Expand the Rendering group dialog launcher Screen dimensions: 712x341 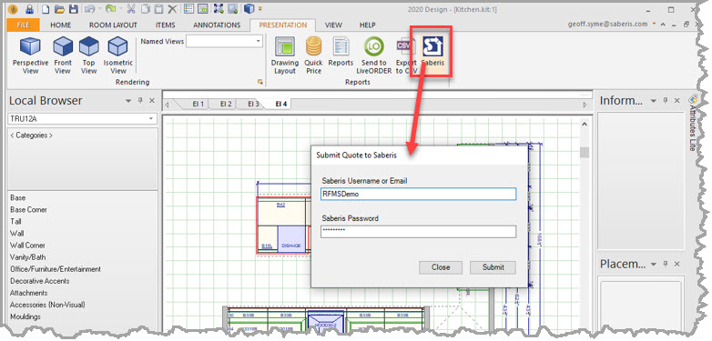tap(260, 82)
